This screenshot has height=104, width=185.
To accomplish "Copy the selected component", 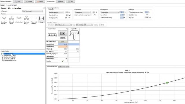I will (18, 1).
